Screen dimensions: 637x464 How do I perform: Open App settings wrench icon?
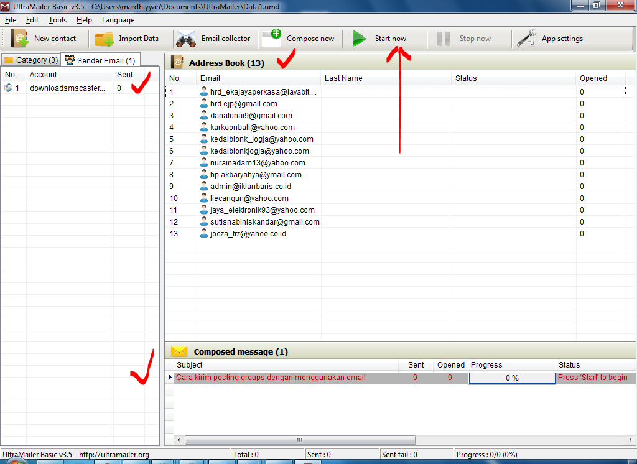click(x=526, y=38)
